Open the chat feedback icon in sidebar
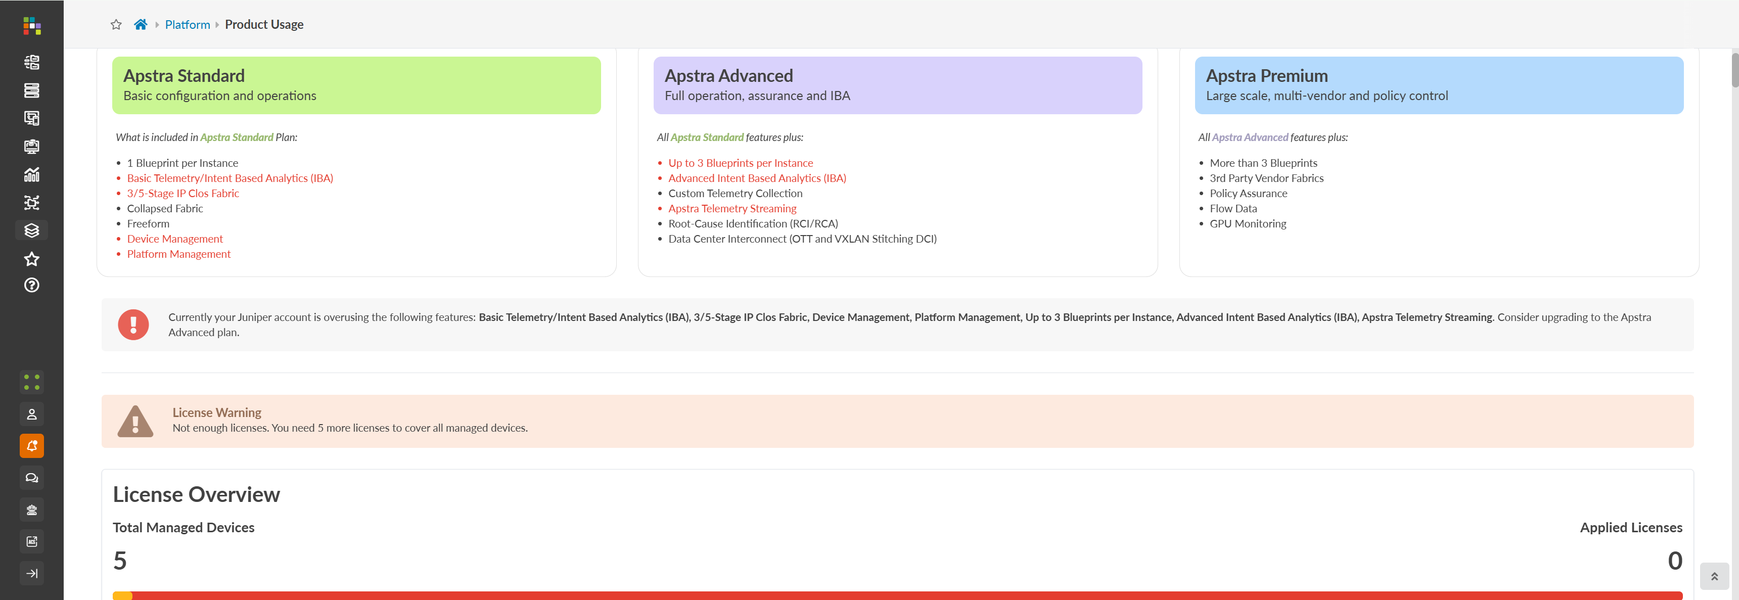Image resolution: width=1739 pixels, height=600 pixels. click(x=31, y=477)
